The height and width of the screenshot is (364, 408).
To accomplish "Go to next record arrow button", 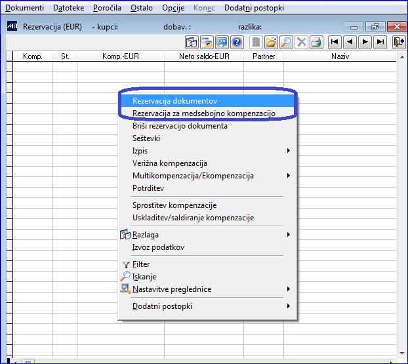I will click(x=365, y=42).
